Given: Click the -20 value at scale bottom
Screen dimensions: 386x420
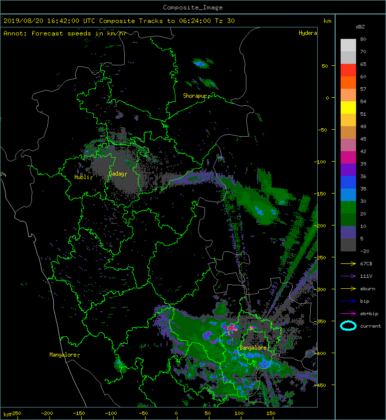Looking at the screenshot, I should (x=365, y=251).
